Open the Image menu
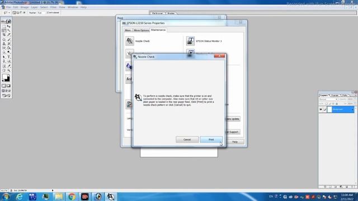 click(x=25, y=7)
